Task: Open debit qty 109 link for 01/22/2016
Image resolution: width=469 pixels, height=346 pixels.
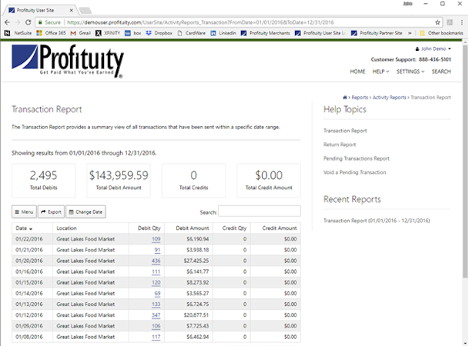Action: coord(156,239)
